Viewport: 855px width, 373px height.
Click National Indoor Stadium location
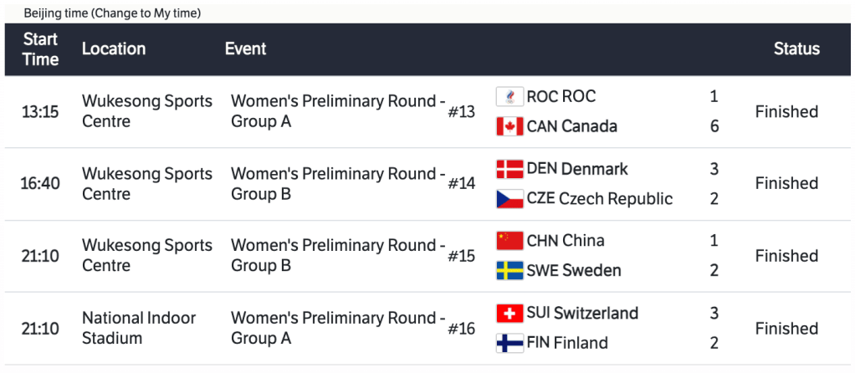(x=139, y=328)
